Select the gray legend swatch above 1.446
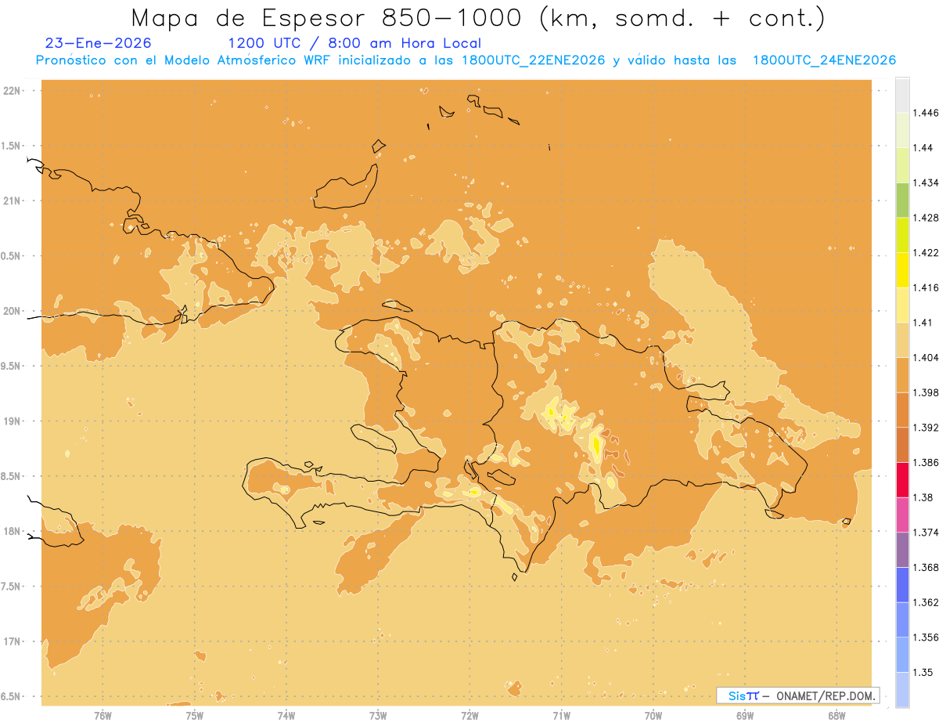Image resolution: width=939 pixels, height=726 pixels. click(902, 95)
